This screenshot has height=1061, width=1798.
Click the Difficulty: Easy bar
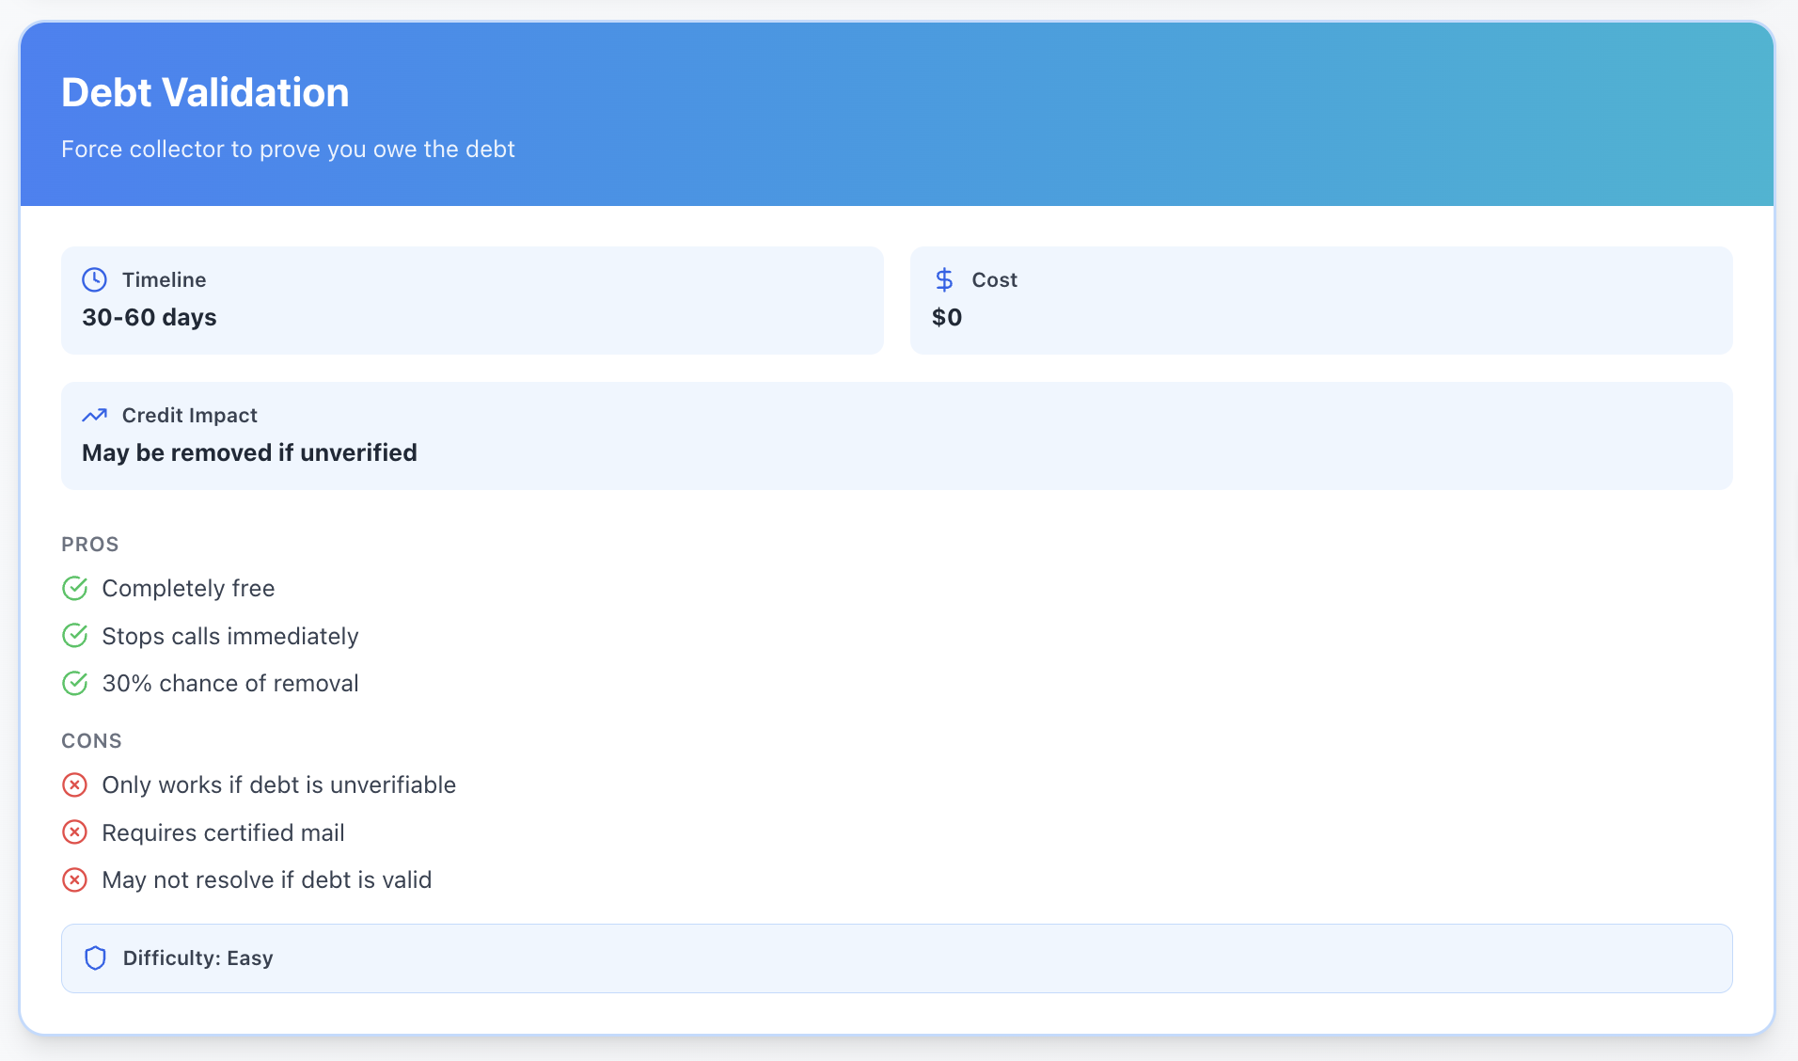pos(897,958)
